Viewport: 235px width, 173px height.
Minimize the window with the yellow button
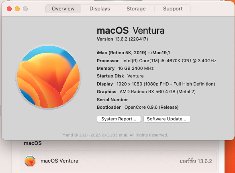tap(17, 9)
